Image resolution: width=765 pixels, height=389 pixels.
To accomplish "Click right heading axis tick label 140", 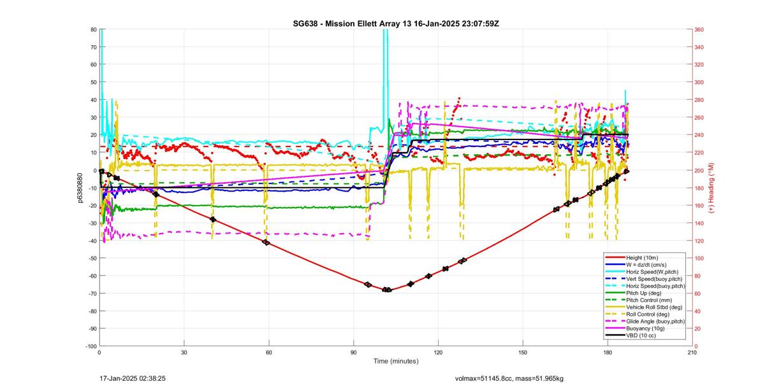I will [x=699, y=223].
